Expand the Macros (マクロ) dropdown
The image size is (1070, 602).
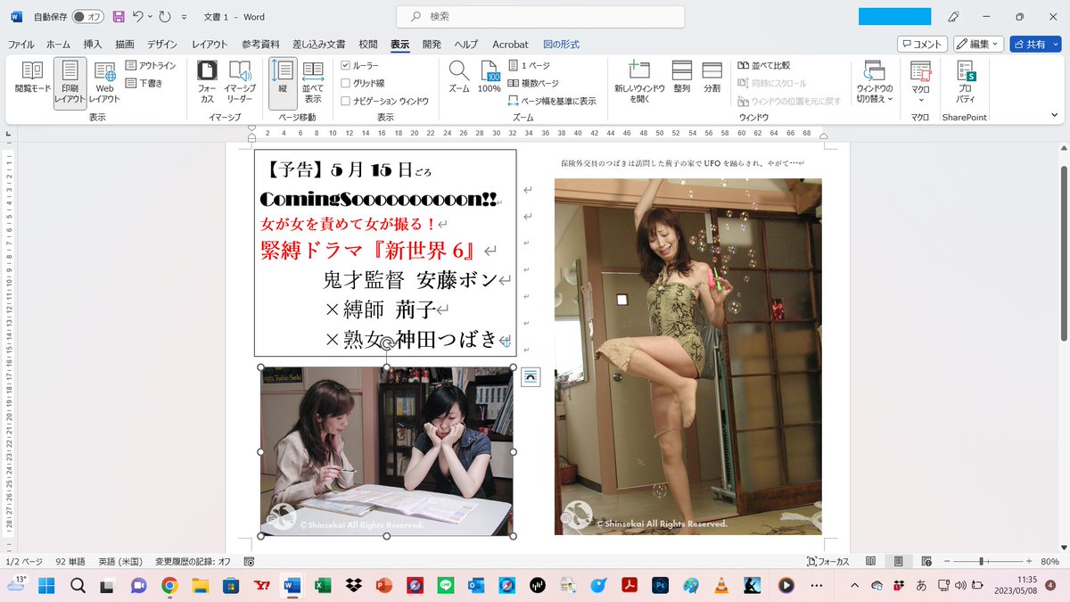click(920, 82)
